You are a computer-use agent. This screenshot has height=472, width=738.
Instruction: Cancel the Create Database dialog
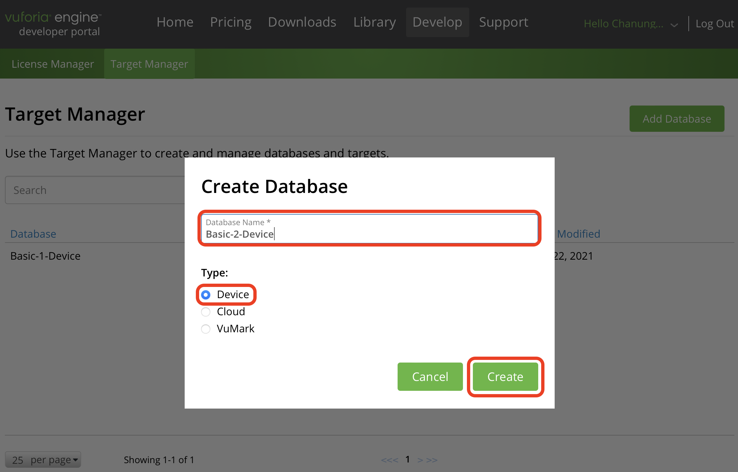point(430,377)
